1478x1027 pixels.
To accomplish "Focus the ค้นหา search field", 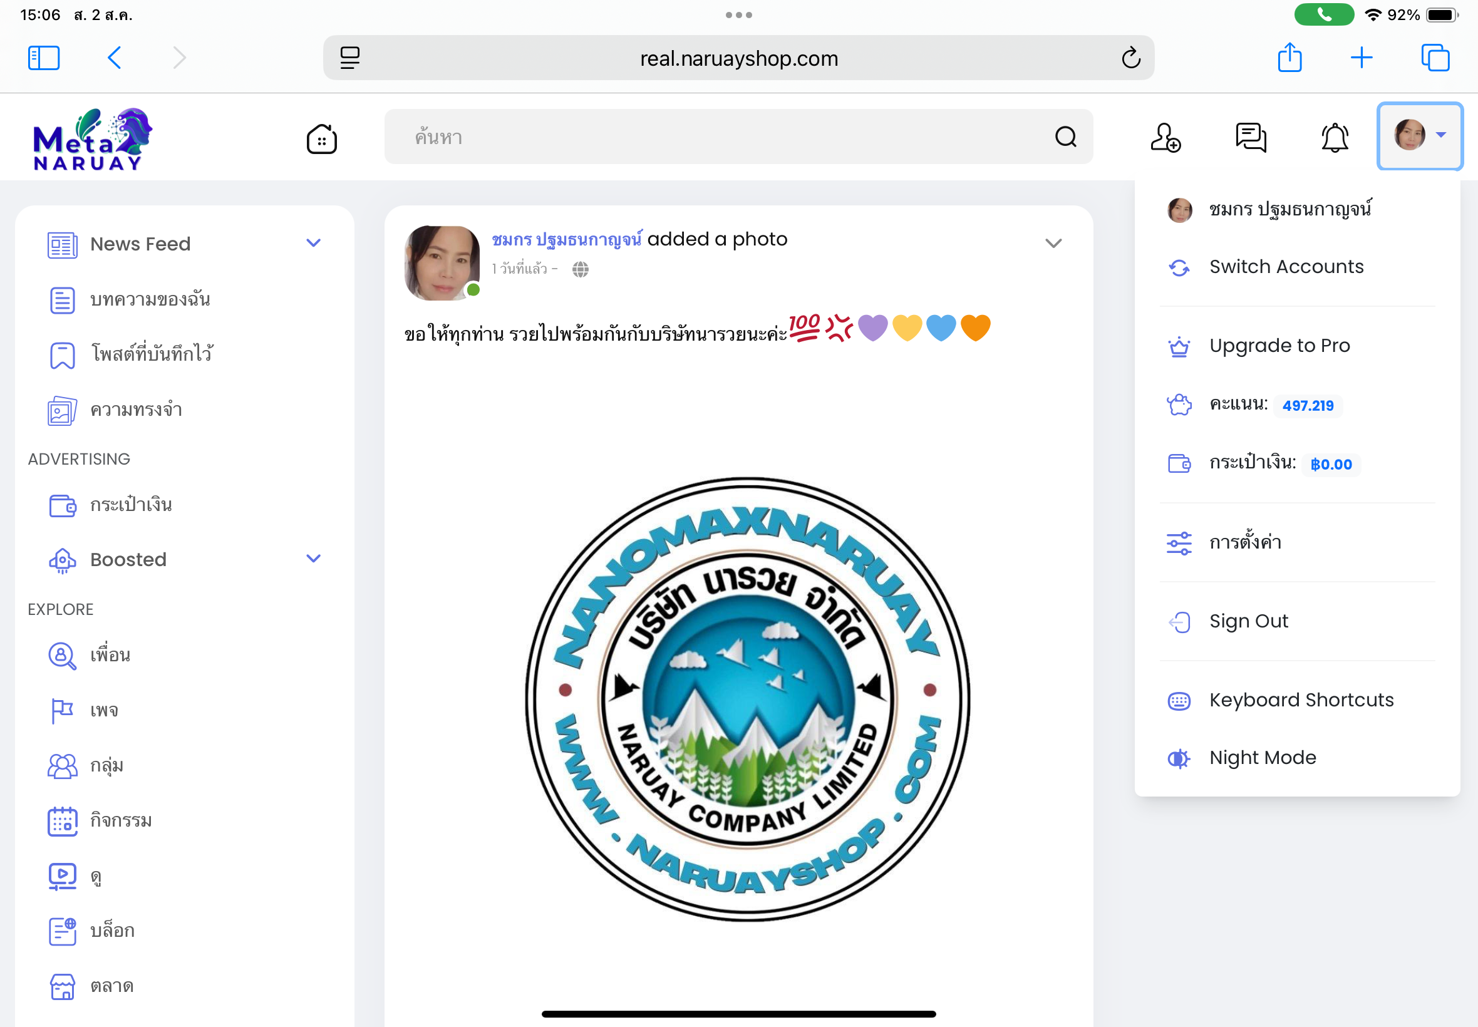I will 738,137.
